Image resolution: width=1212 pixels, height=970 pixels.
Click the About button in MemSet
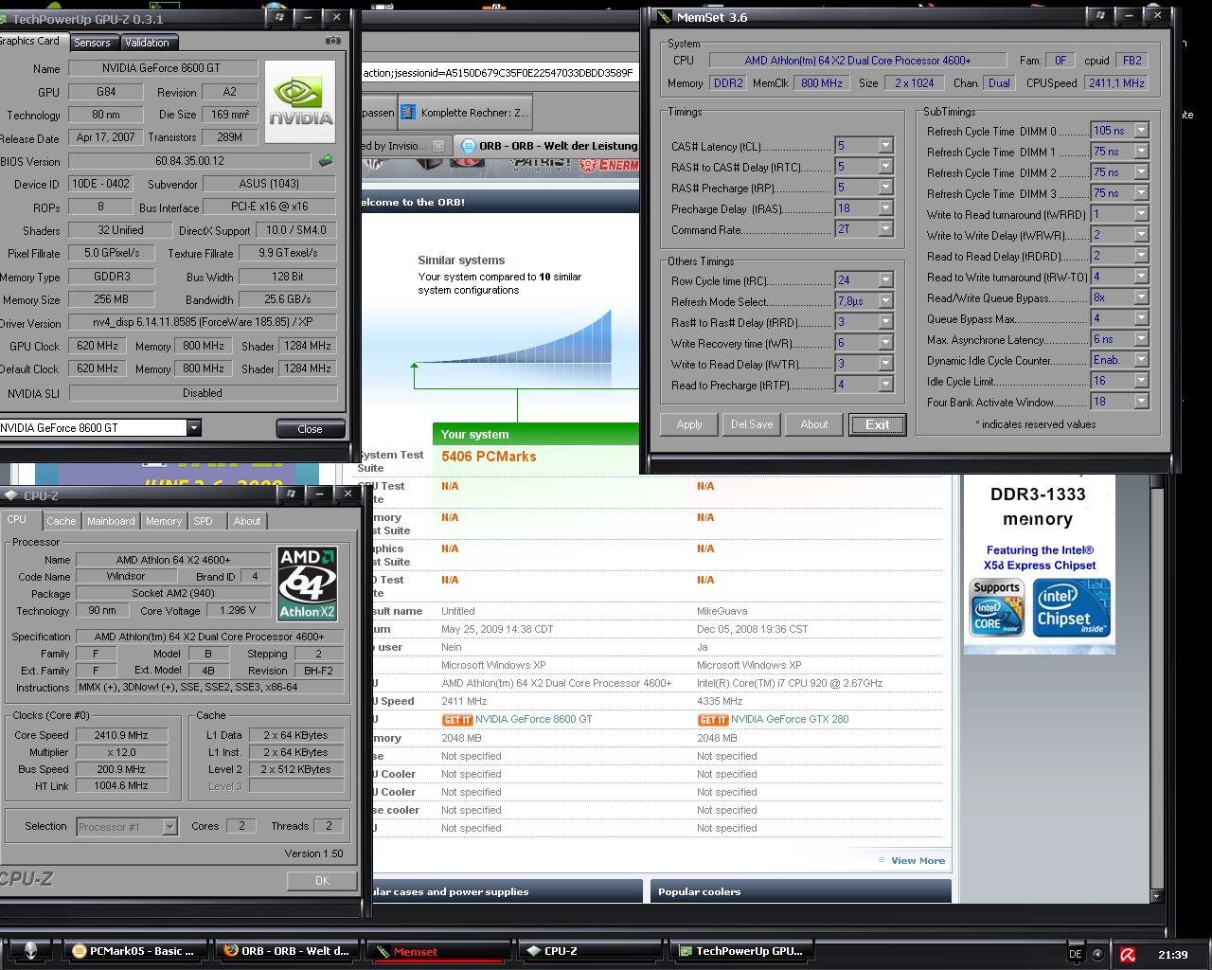point(814,424)
